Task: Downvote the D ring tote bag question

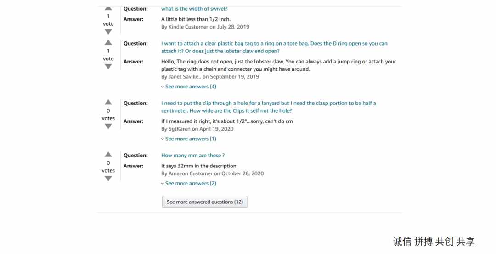Action: (108, 67)
